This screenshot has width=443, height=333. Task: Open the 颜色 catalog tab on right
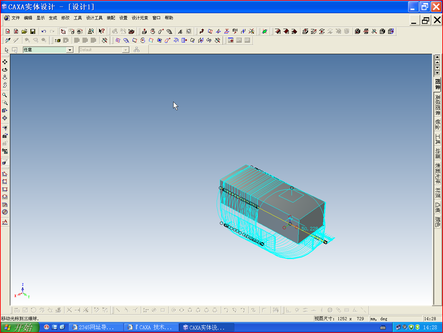(x=437, y=222)
